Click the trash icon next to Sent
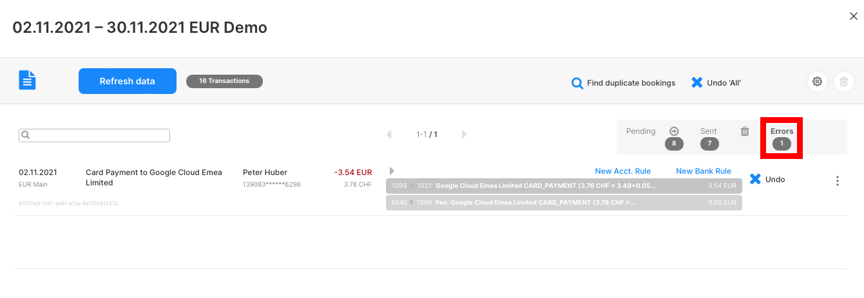Viewport: 864px width, 298px height. (745, 131)
